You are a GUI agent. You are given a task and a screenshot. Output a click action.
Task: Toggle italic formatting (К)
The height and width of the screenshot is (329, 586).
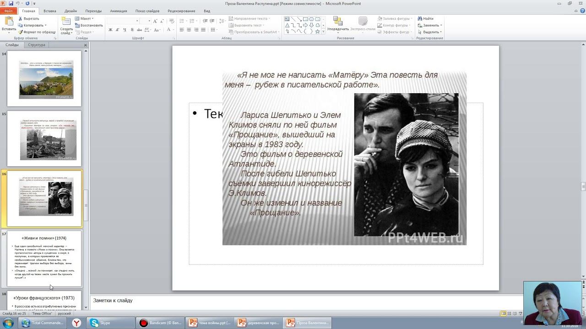coord(118,30)
